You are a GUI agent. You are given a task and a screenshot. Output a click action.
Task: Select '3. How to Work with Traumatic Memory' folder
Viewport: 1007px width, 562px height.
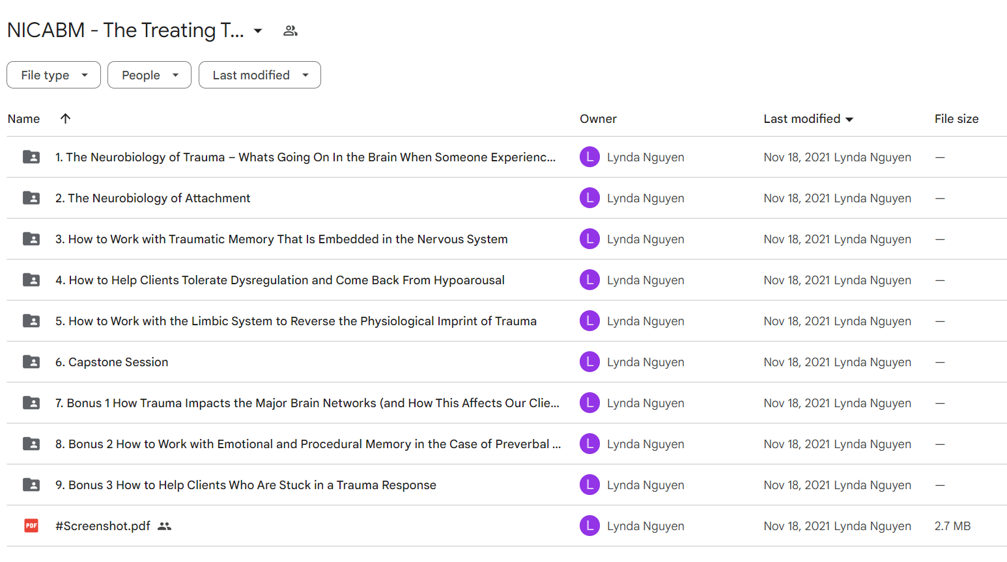click(281, 239)
